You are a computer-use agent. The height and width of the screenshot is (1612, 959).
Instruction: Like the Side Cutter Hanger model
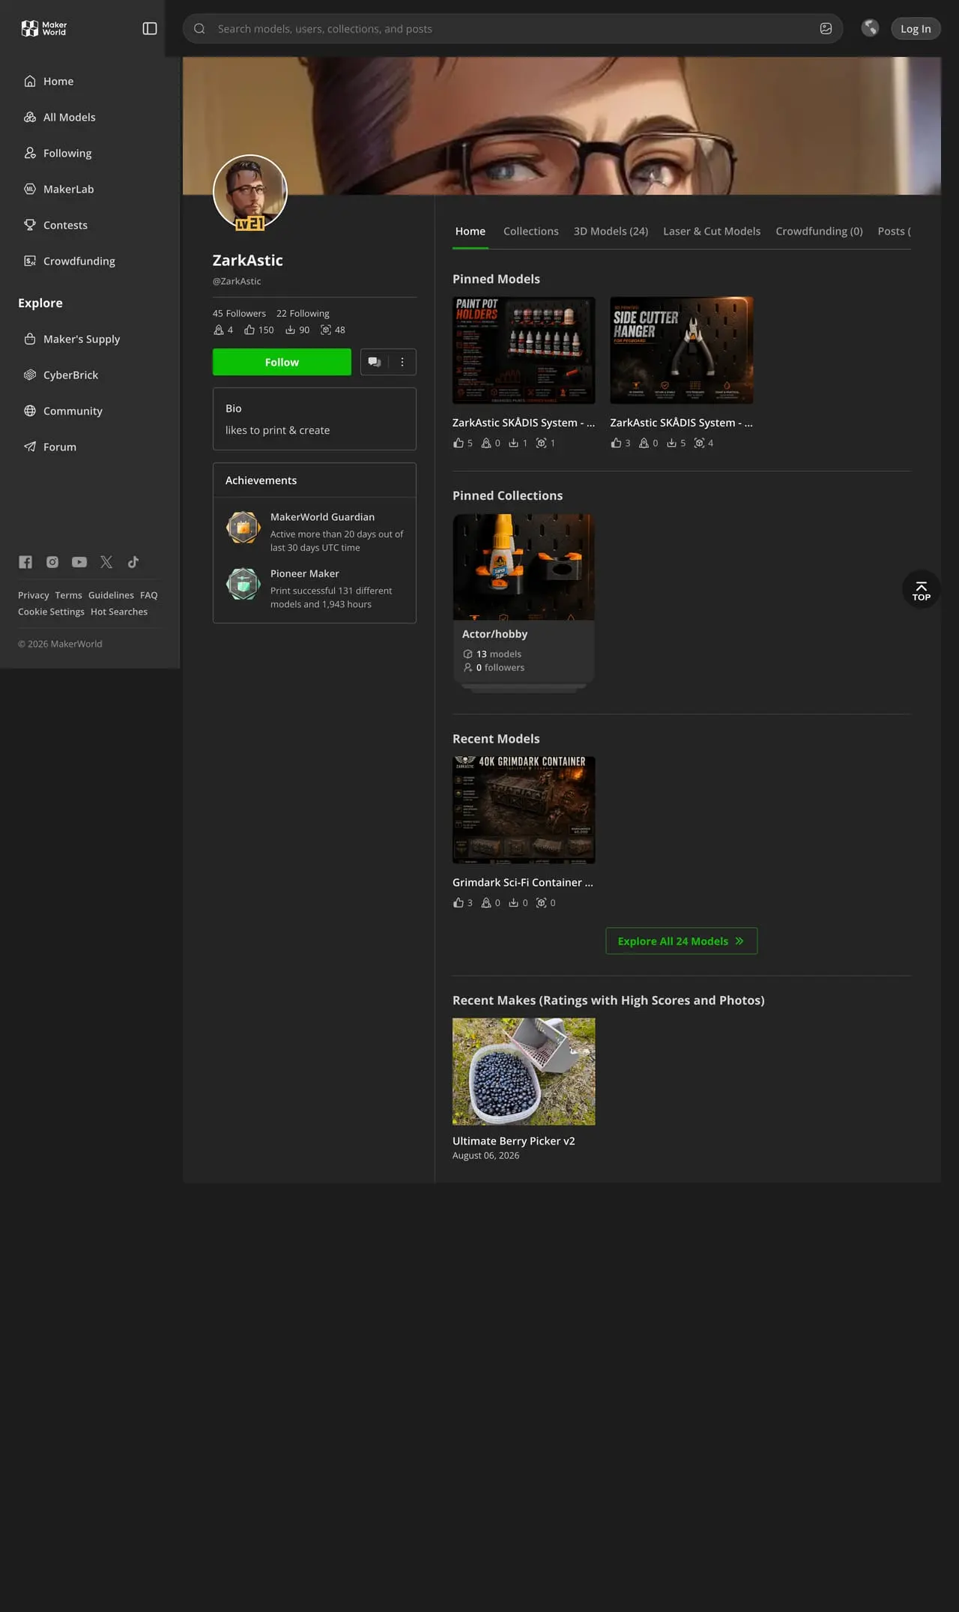[616, 443]
